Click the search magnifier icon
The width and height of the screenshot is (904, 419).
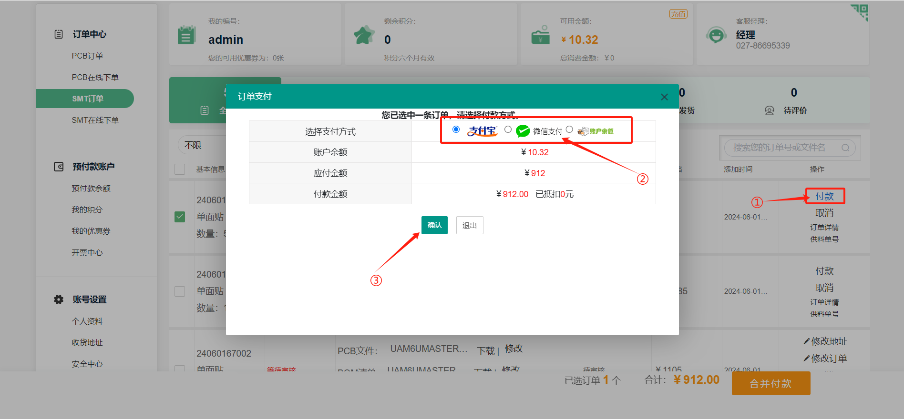click(845, 148)
